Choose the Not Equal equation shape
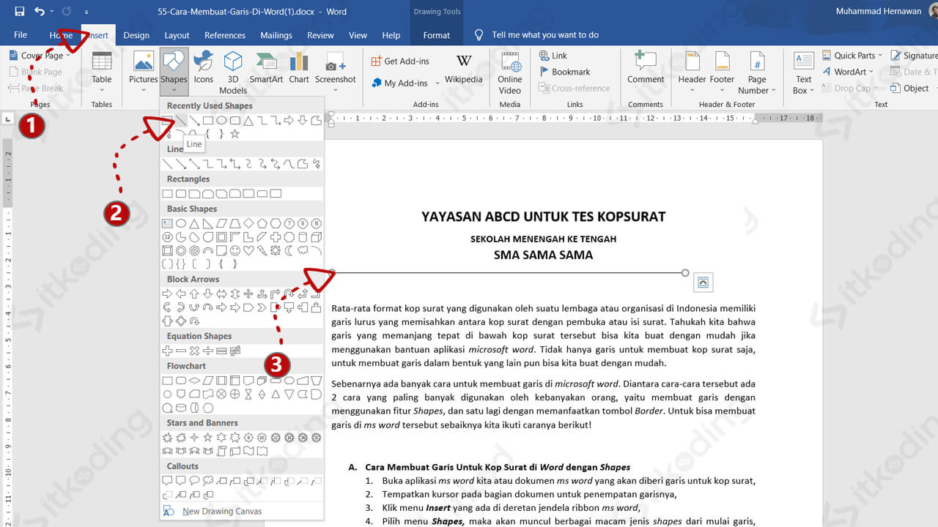 tap(234, 351)
